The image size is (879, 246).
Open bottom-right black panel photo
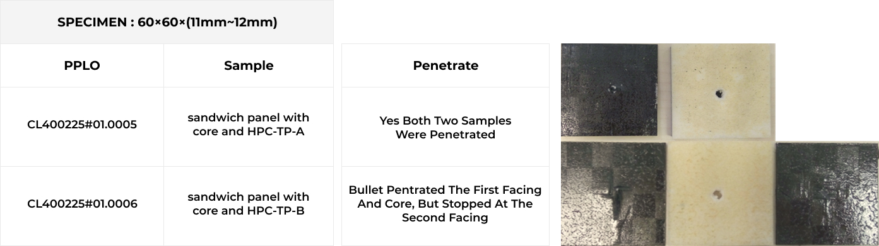click(x=827, y=194)
